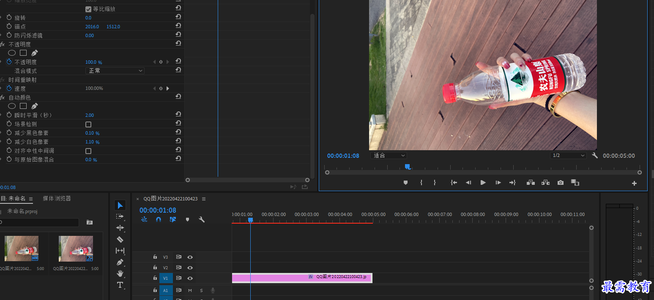Go to In point
Image resolution: width=654 pixels, height=300 pixels.
(x=454, y=183)
